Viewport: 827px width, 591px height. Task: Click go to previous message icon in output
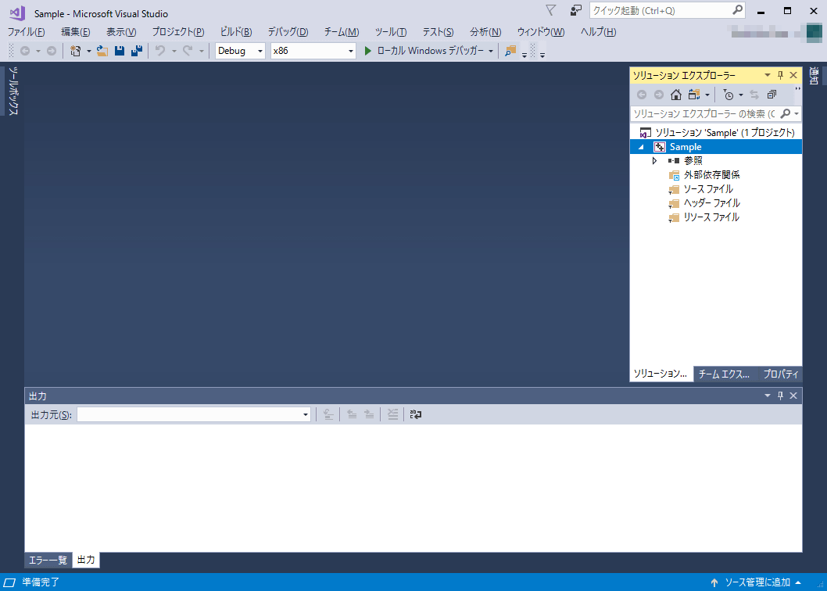point(352,415)
